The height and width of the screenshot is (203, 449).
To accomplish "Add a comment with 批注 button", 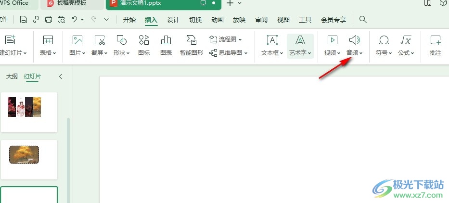I will pyautogui.click(x=436, y=44).
